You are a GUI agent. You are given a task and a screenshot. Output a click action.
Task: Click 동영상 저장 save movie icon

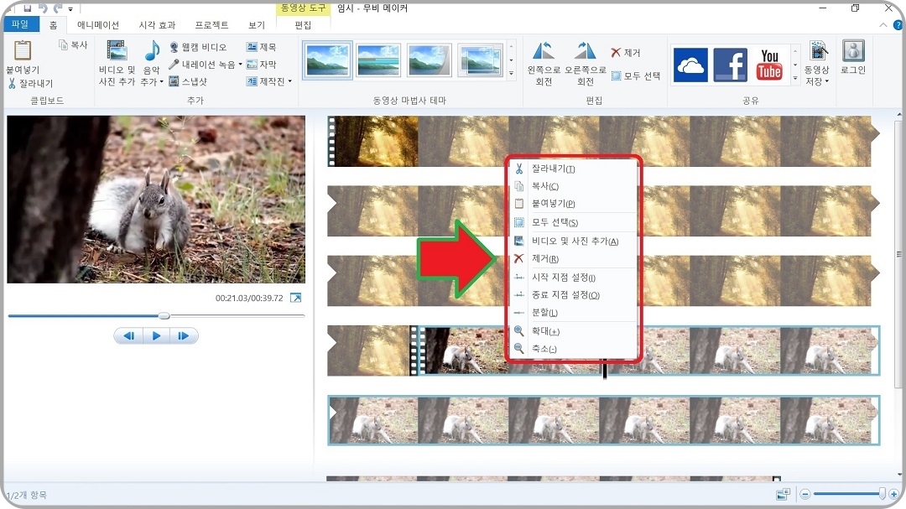(x=818, y=52)
